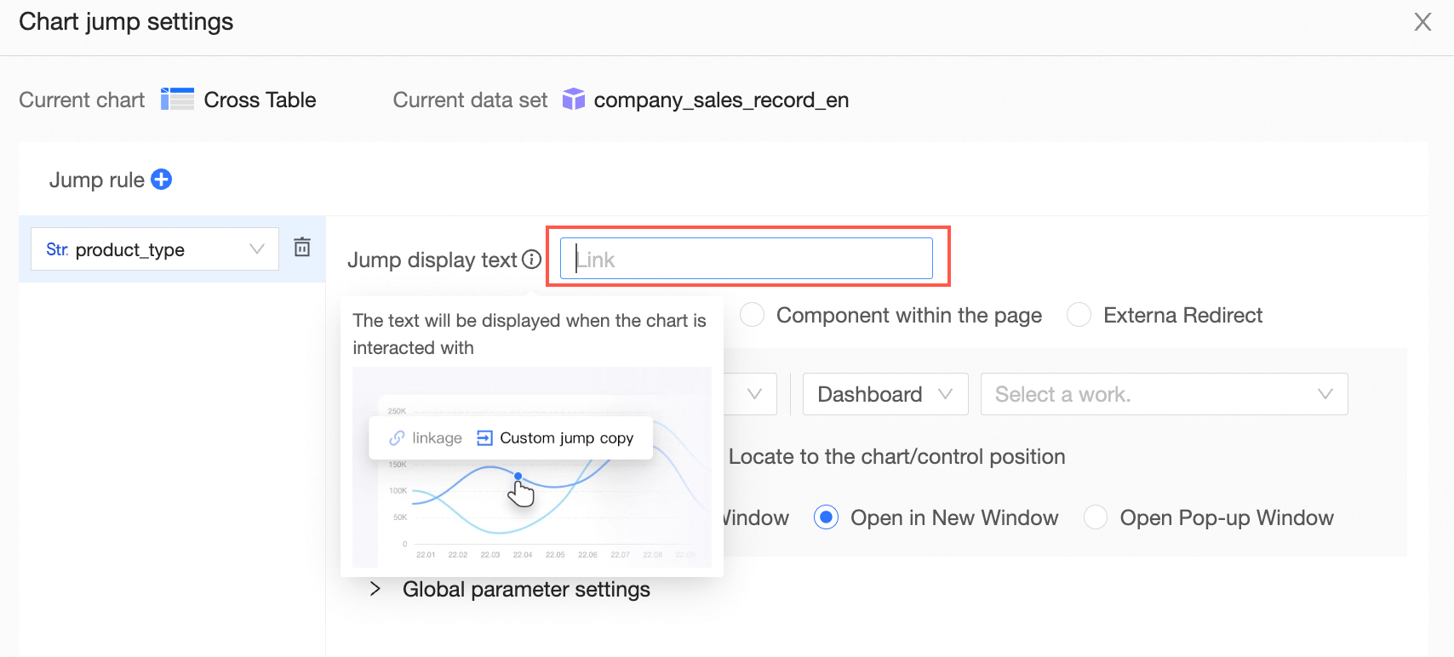Click the company_sales_record_en dataset name

721,100
